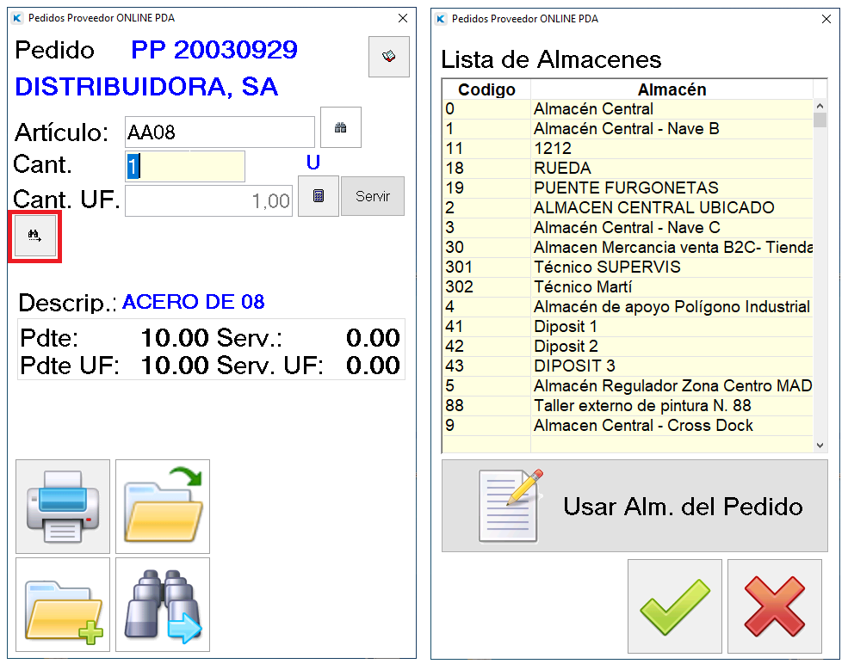
Task: Click large binoculars with blue arrow
Action: (x=163, y=605)
